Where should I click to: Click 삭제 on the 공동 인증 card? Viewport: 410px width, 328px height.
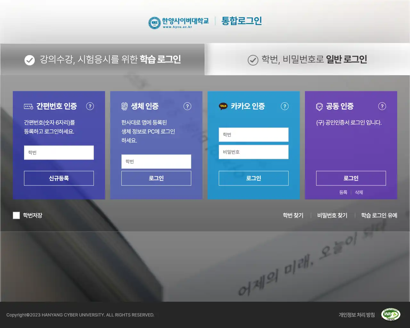point(359,192)
